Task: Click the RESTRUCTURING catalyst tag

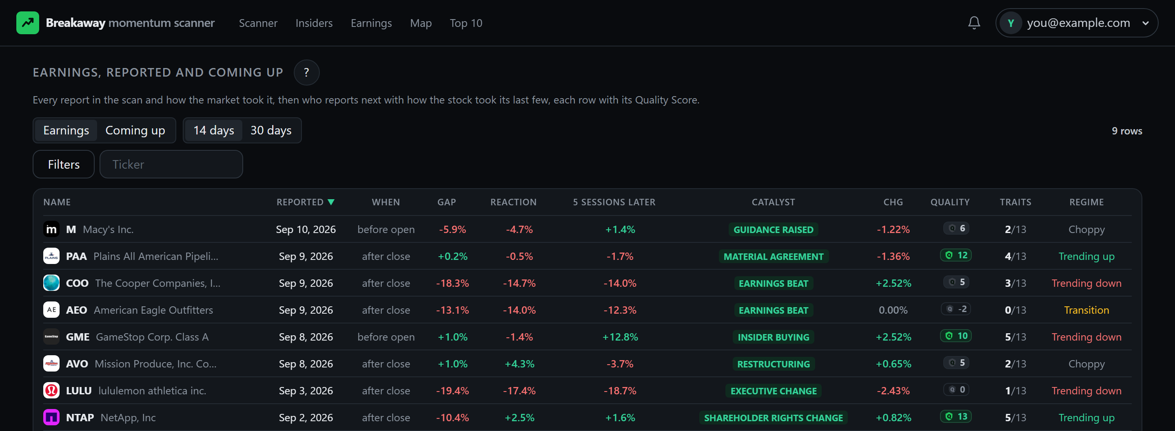Action: click(773, 364)
